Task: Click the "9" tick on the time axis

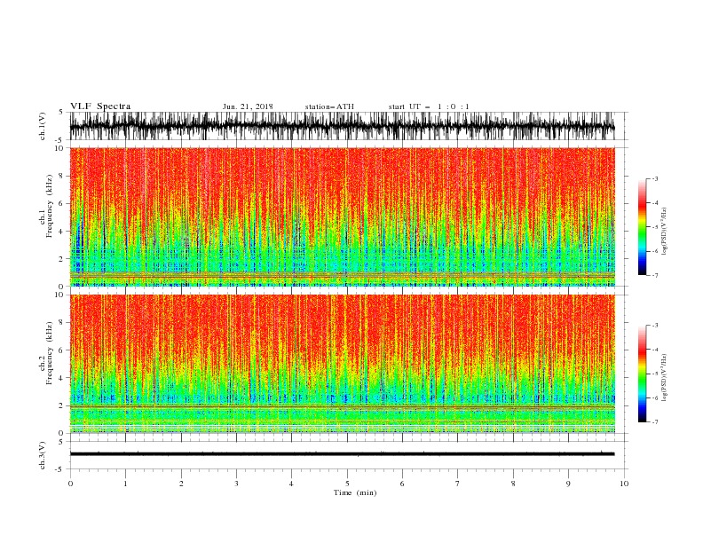Action: (x=568, y=484)
